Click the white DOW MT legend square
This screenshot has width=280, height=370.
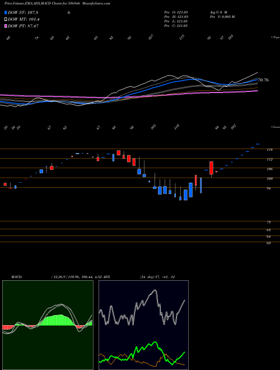pyautogui.click(x=6, y=20)
